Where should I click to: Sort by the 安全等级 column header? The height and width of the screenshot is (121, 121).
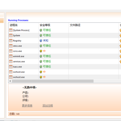tap(53, 25)
